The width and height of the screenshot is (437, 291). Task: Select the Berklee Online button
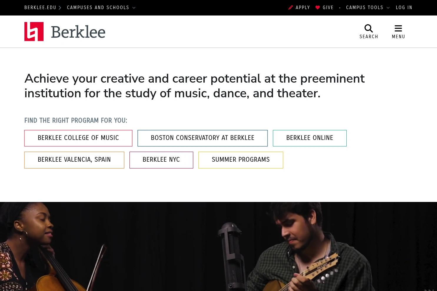[310, 138]
